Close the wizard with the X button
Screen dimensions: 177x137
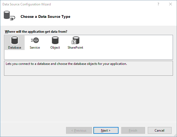(170, 4)
